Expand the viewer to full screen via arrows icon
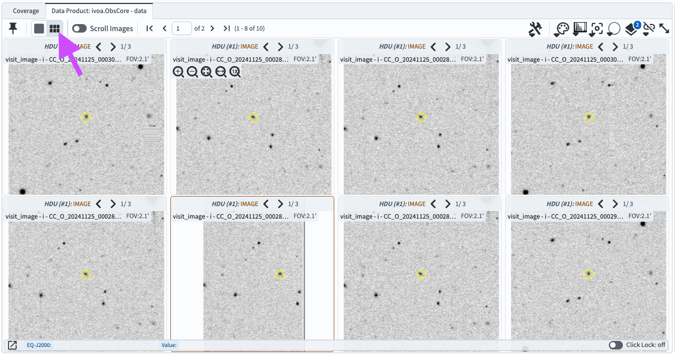This screenshot has height=354, width=675. 664,29
